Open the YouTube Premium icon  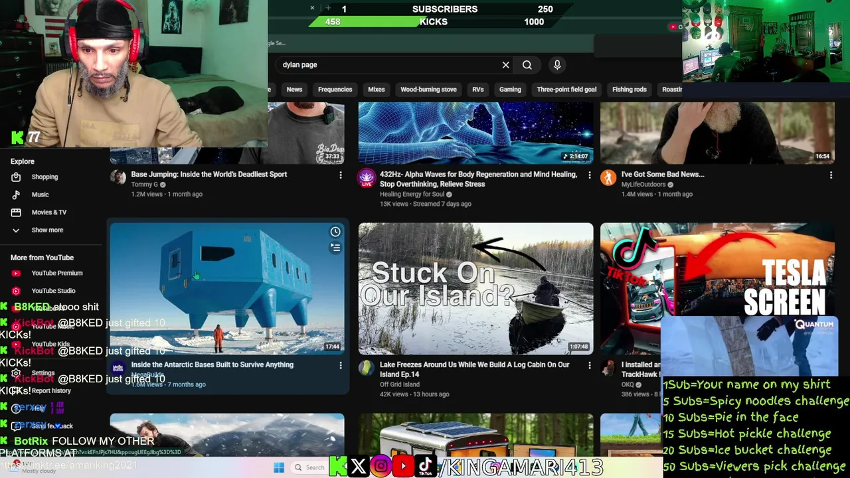[16, 273]
